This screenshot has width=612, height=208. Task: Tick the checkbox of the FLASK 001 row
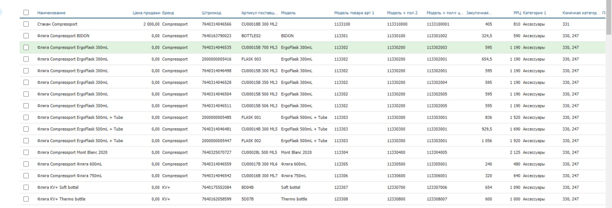[26, 117]
